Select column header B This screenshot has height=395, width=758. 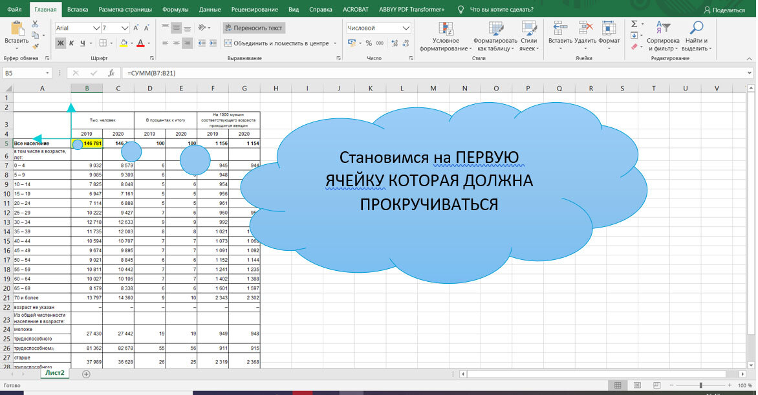click(87, 88)
